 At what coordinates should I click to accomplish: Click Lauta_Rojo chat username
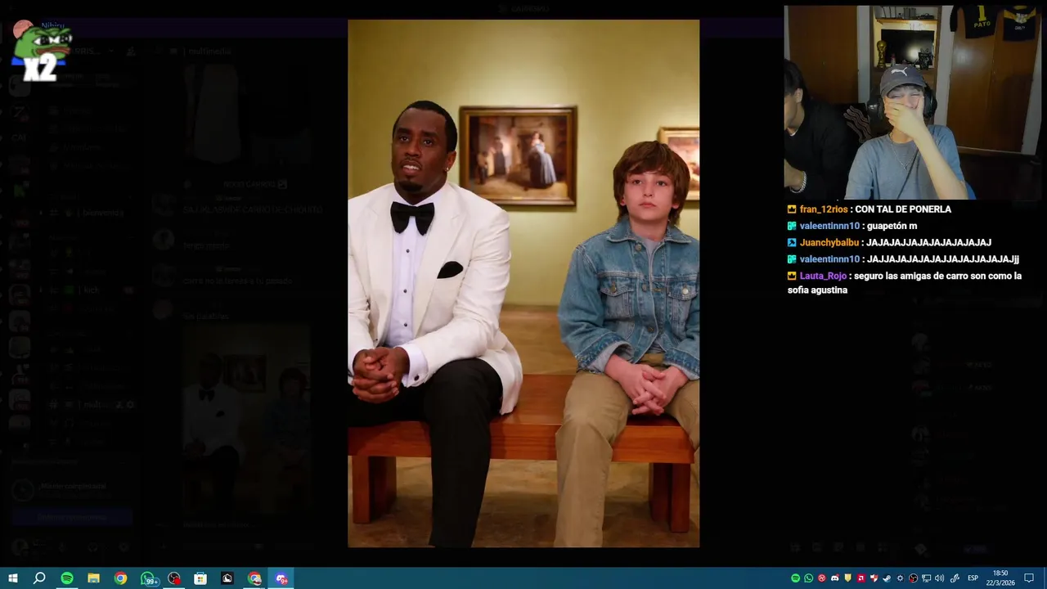pyautogui.click(x=823, y=277)
